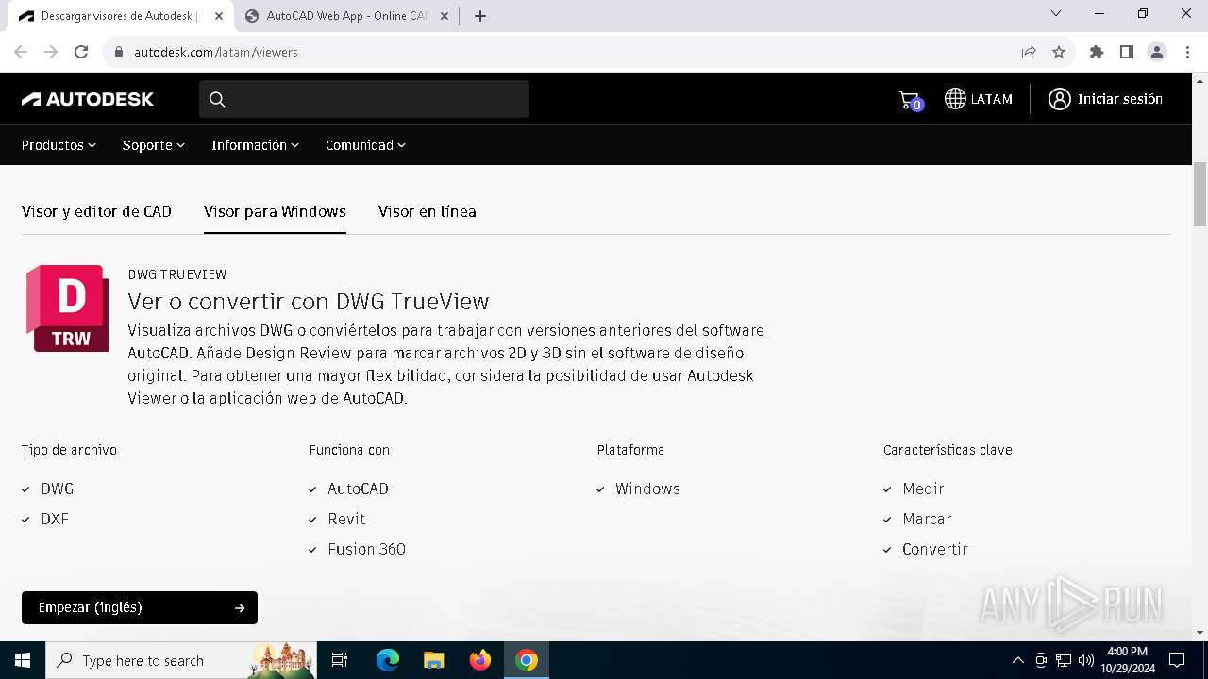The height and width of the screenshot is (679, 1208).
Task: Expand the Información menu
Action: coord(255,145)
